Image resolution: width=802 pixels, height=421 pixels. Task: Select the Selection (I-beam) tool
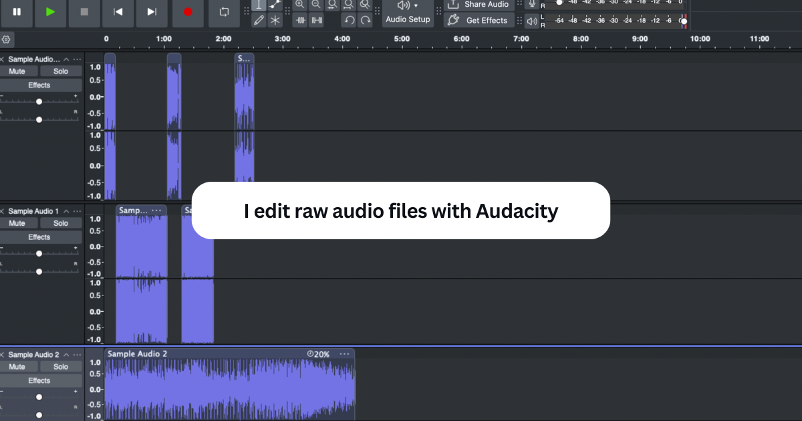259,5
